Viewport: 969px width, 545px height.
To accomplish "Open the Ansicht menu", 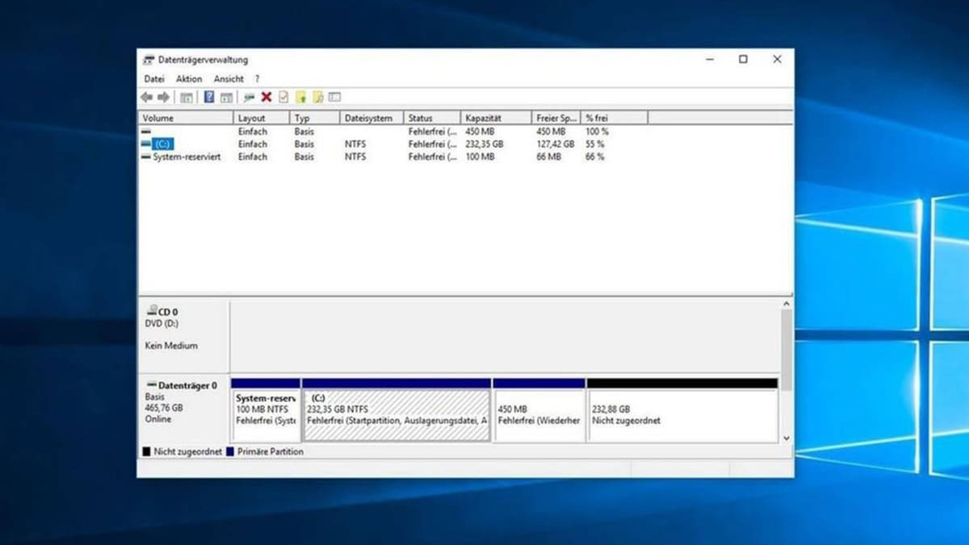I will coord(229,79).
